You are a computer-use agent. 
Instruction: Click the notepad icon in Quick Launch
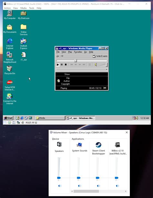17,118
